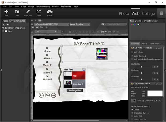166x122 pixels.
Task: Select the Linear white balance method
Action: [x=132, y=109]
